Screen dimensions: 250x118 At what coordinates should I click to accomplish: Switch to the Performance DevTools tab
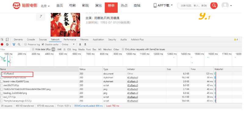pos(70,39)
